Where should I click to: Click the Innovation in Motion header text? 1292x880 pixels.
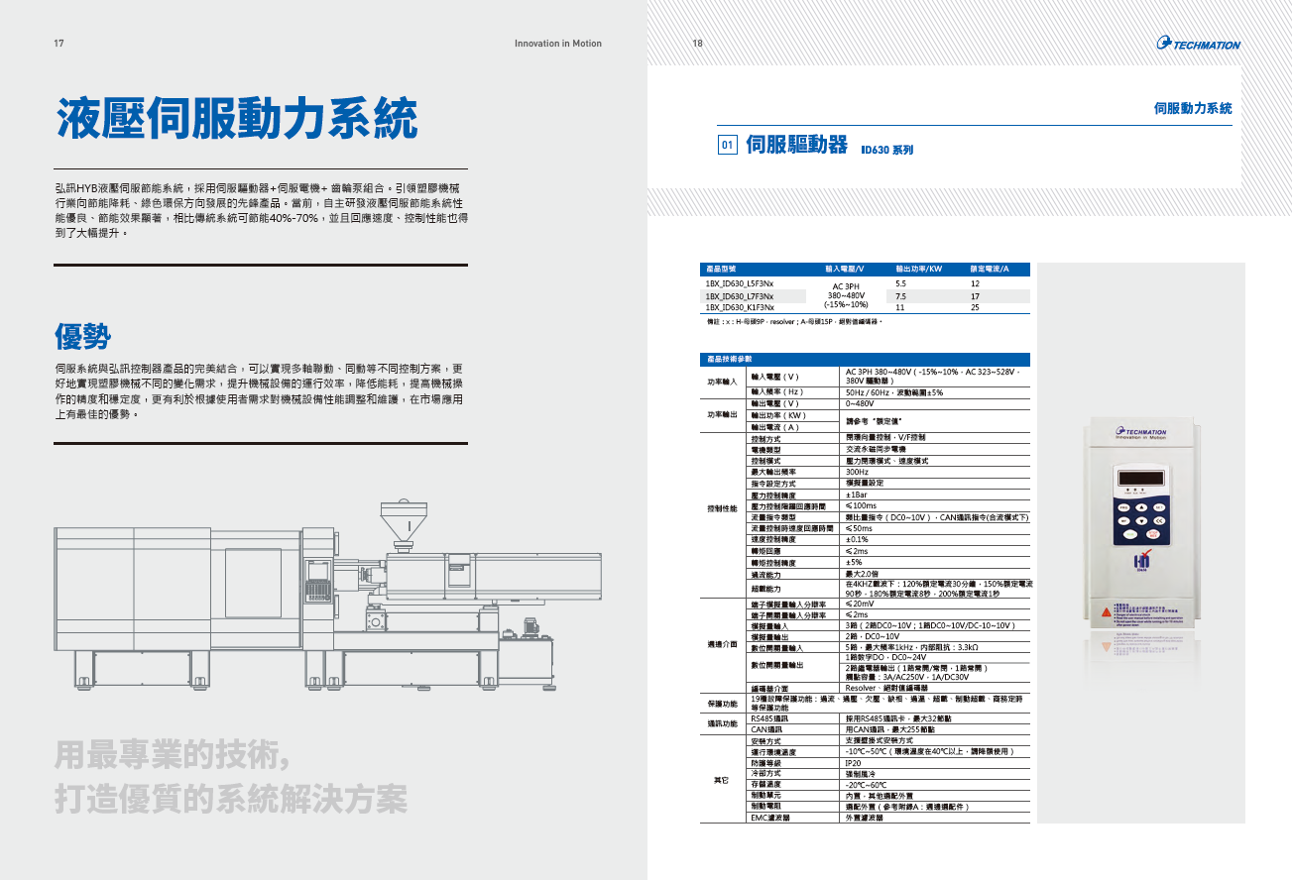click(x=558, y=44)
